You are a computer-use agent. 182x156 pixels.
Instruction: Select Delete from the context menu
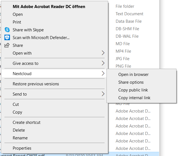pos(19,130)
